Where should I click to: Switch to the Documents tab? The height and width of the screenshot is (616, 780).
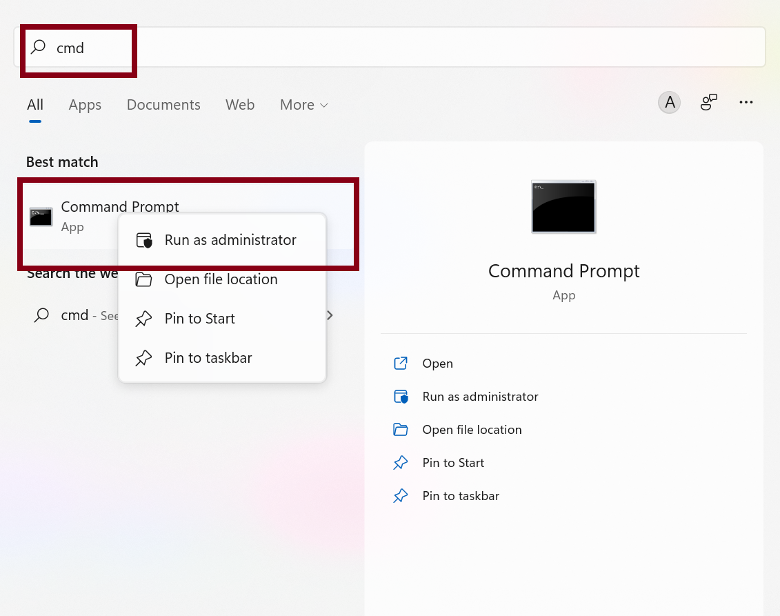click(x=163, y=104)
